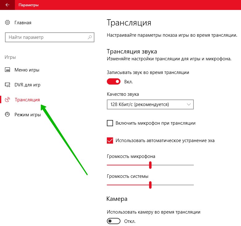Uncheck Использовать автоматическое устранение эха
Image resolution: width=241 pixels, height=226 pixels.
pos(110,141)
